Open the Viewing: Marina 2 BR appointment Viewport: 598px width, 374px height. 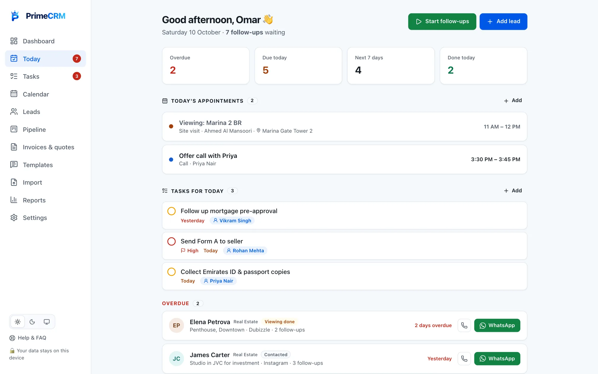pyautogui.click(x=344, y=126)
